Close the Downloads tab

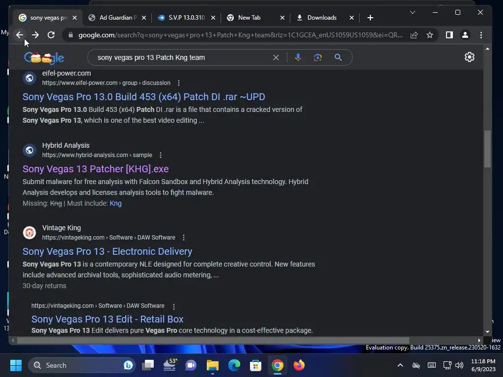pos(352,18)
